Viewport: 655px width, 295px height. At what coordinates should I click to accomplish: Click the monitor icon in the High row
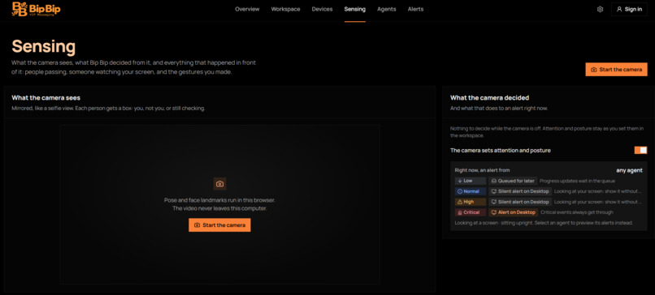494,202
